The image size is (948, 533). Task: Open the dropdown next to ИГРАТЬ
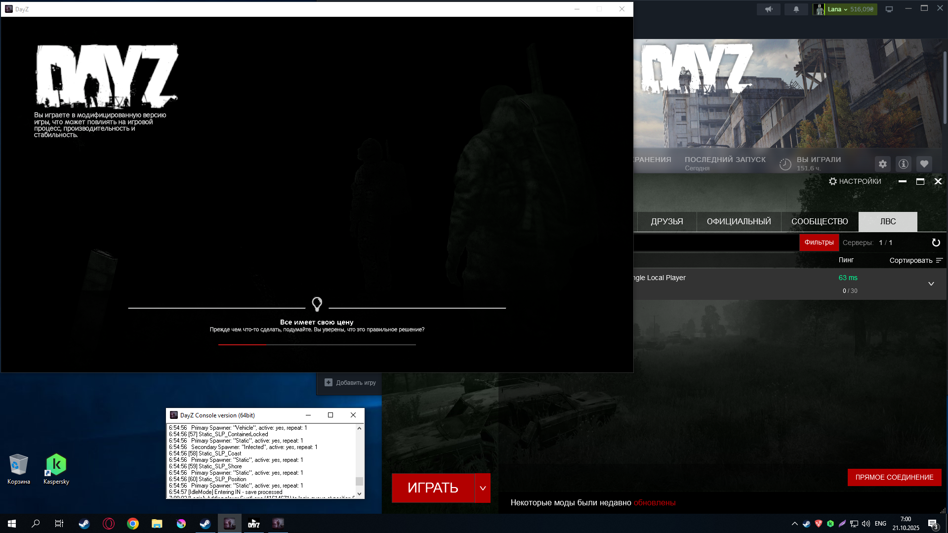click(483, 488)
